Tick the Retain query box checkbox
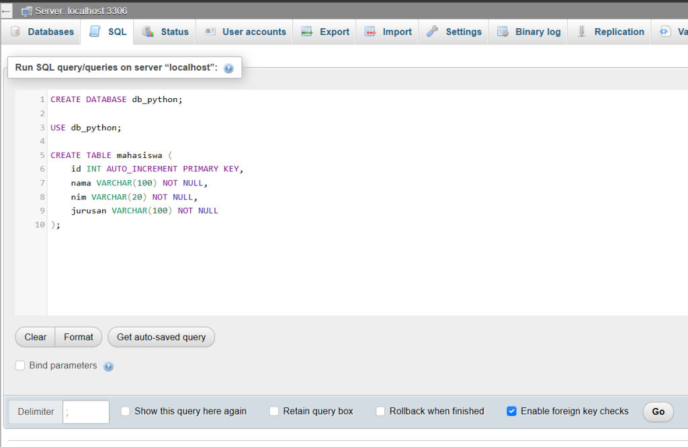Image resolution: width=688 pixels, height=447 pixels. pyautogui.click(x=274, y=411)
